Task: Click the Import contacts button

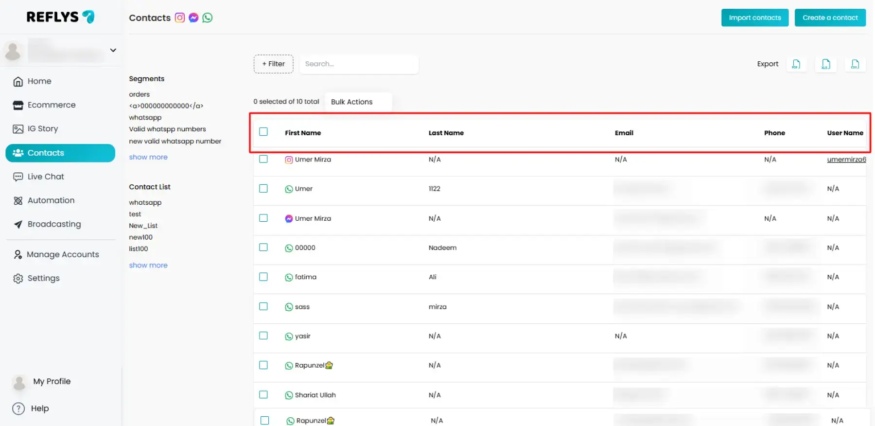Action: (754, 18)
